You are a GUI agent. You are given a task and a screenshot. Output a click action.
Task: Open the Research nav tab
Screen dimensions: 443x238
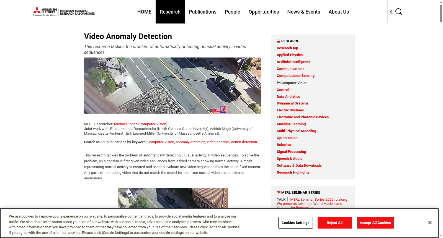(x=170, y=12)
